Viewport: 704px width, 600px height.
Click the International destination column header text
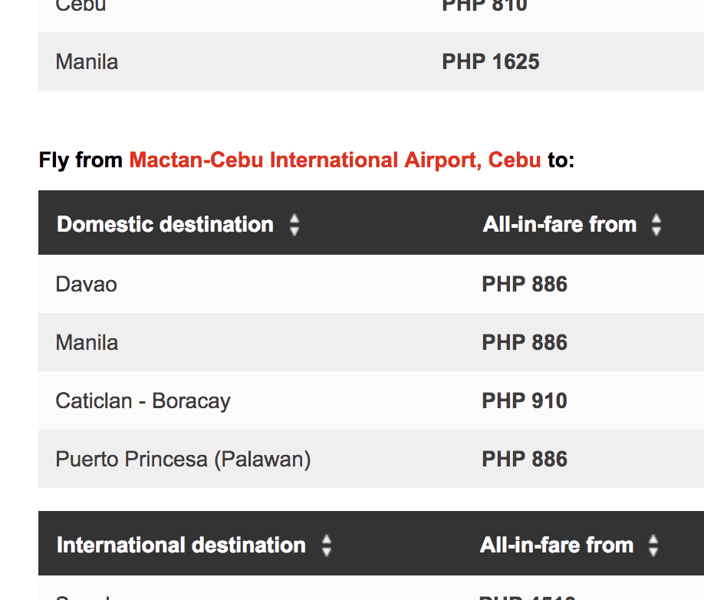tap(181, 546)
